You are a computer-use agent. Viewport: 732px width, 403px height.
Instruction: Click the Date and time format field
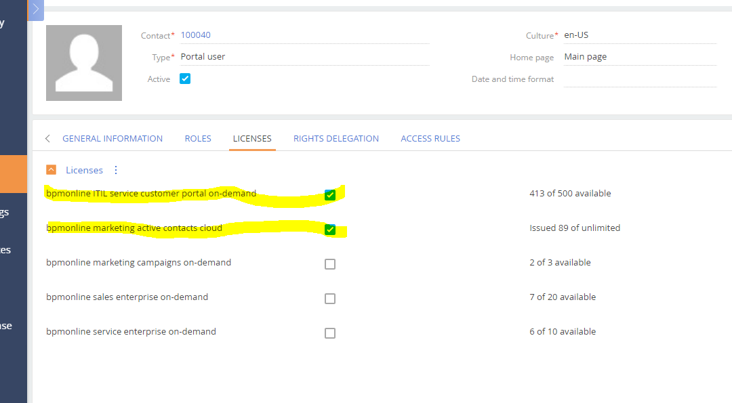[640, 79]
